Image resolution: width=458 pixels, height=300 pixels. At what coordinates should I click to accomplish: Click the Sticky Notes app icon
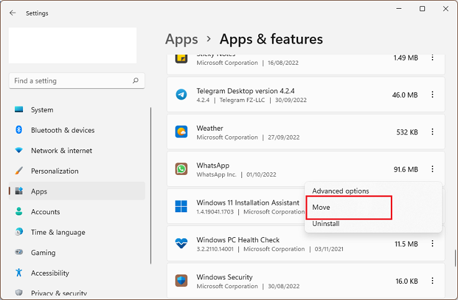181,58
